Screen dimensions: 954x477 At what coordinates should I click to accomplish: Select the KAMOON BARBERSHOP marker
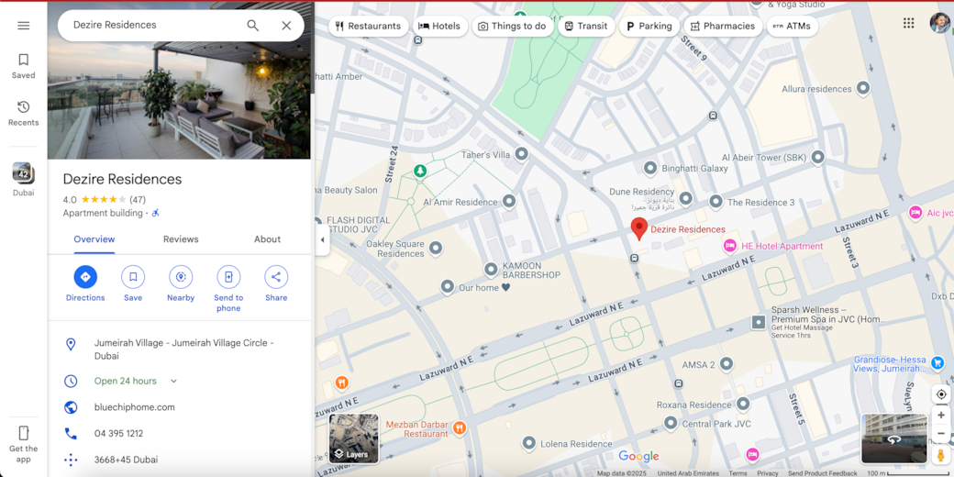[x=491, y=270]
